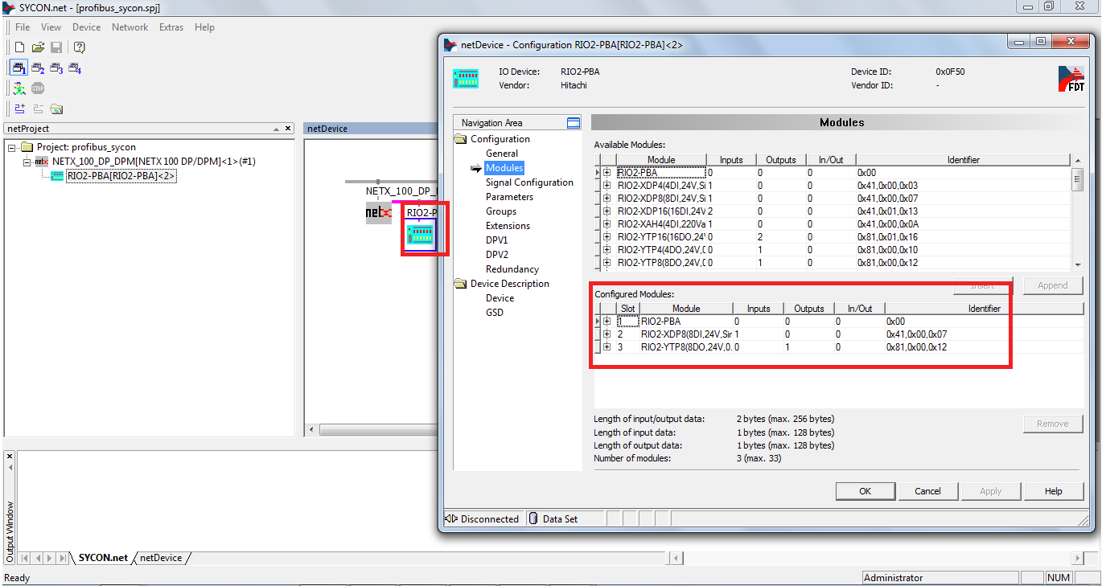Switch to netDevice output tab

(x=161, y=558)
